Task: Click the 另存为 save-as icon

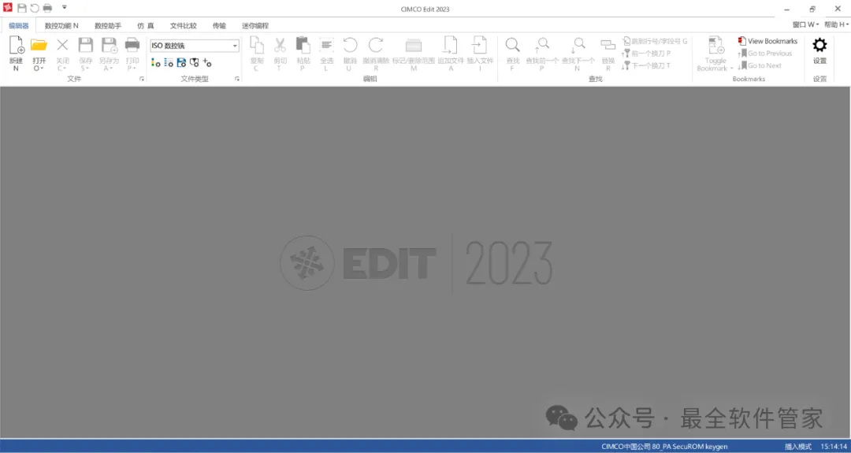Action: pos(109,45)
